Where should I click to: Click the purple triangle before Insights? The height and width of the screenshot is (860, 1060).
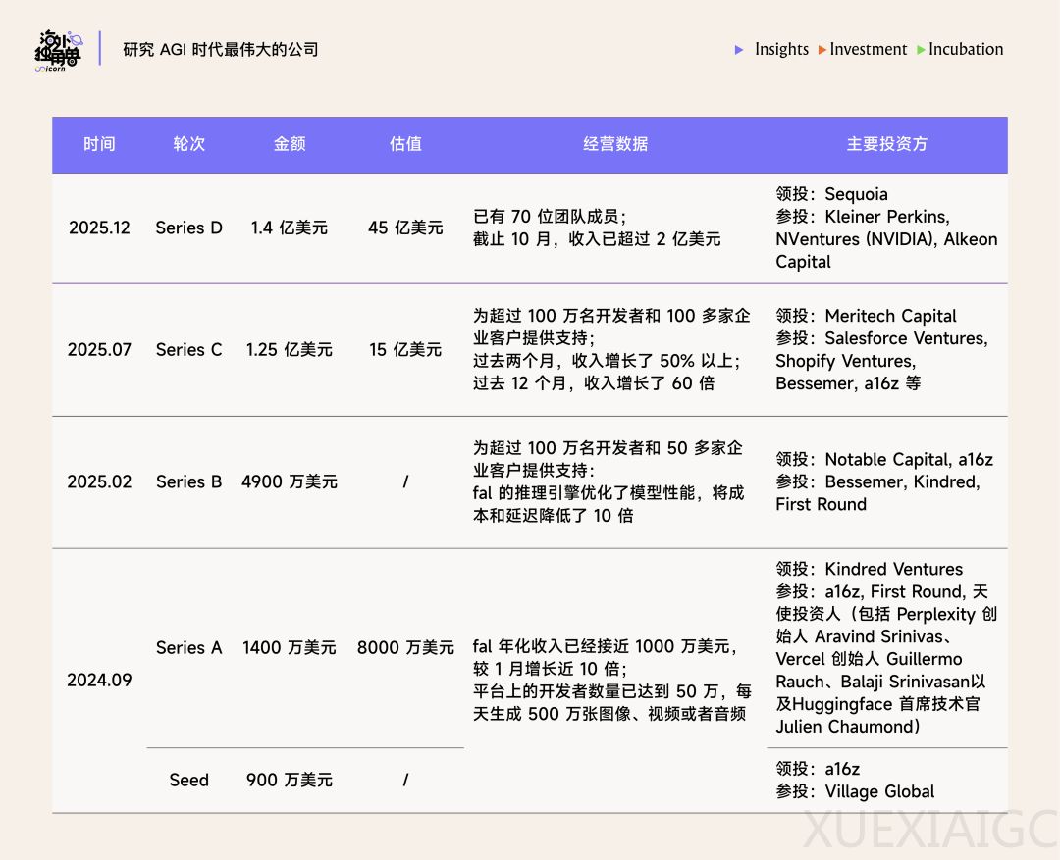coord(739,49)
